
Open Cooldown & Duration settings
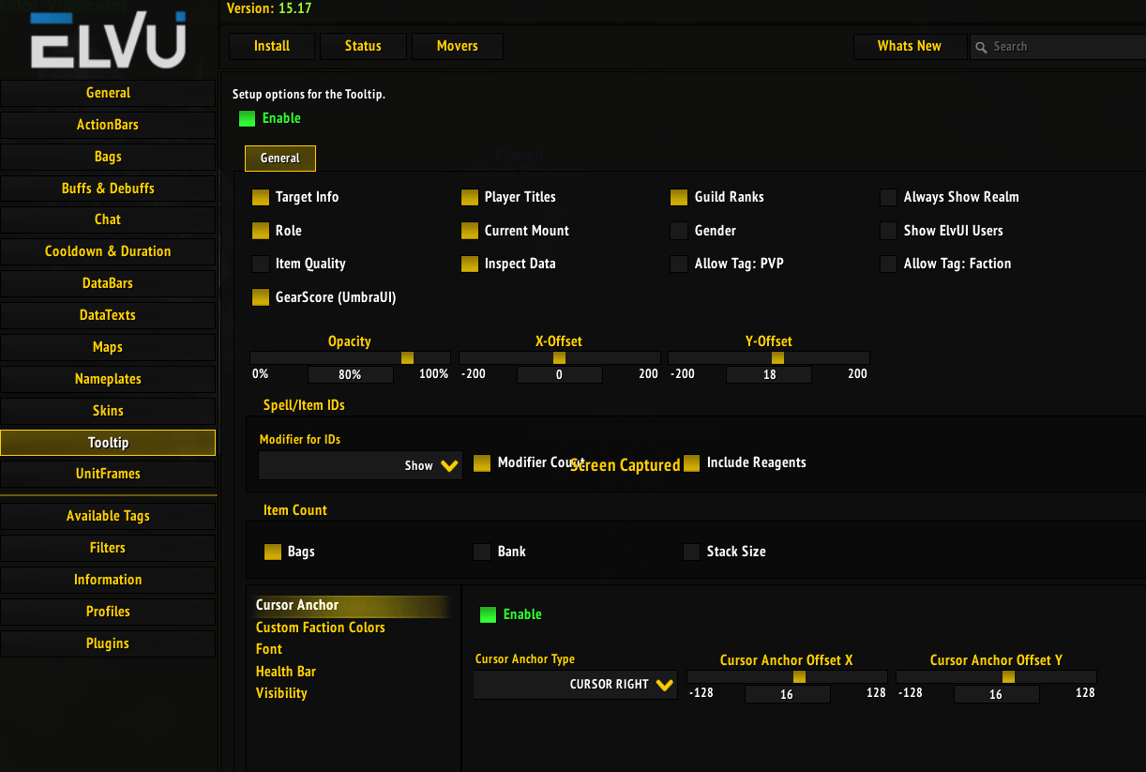coord(108,251)
